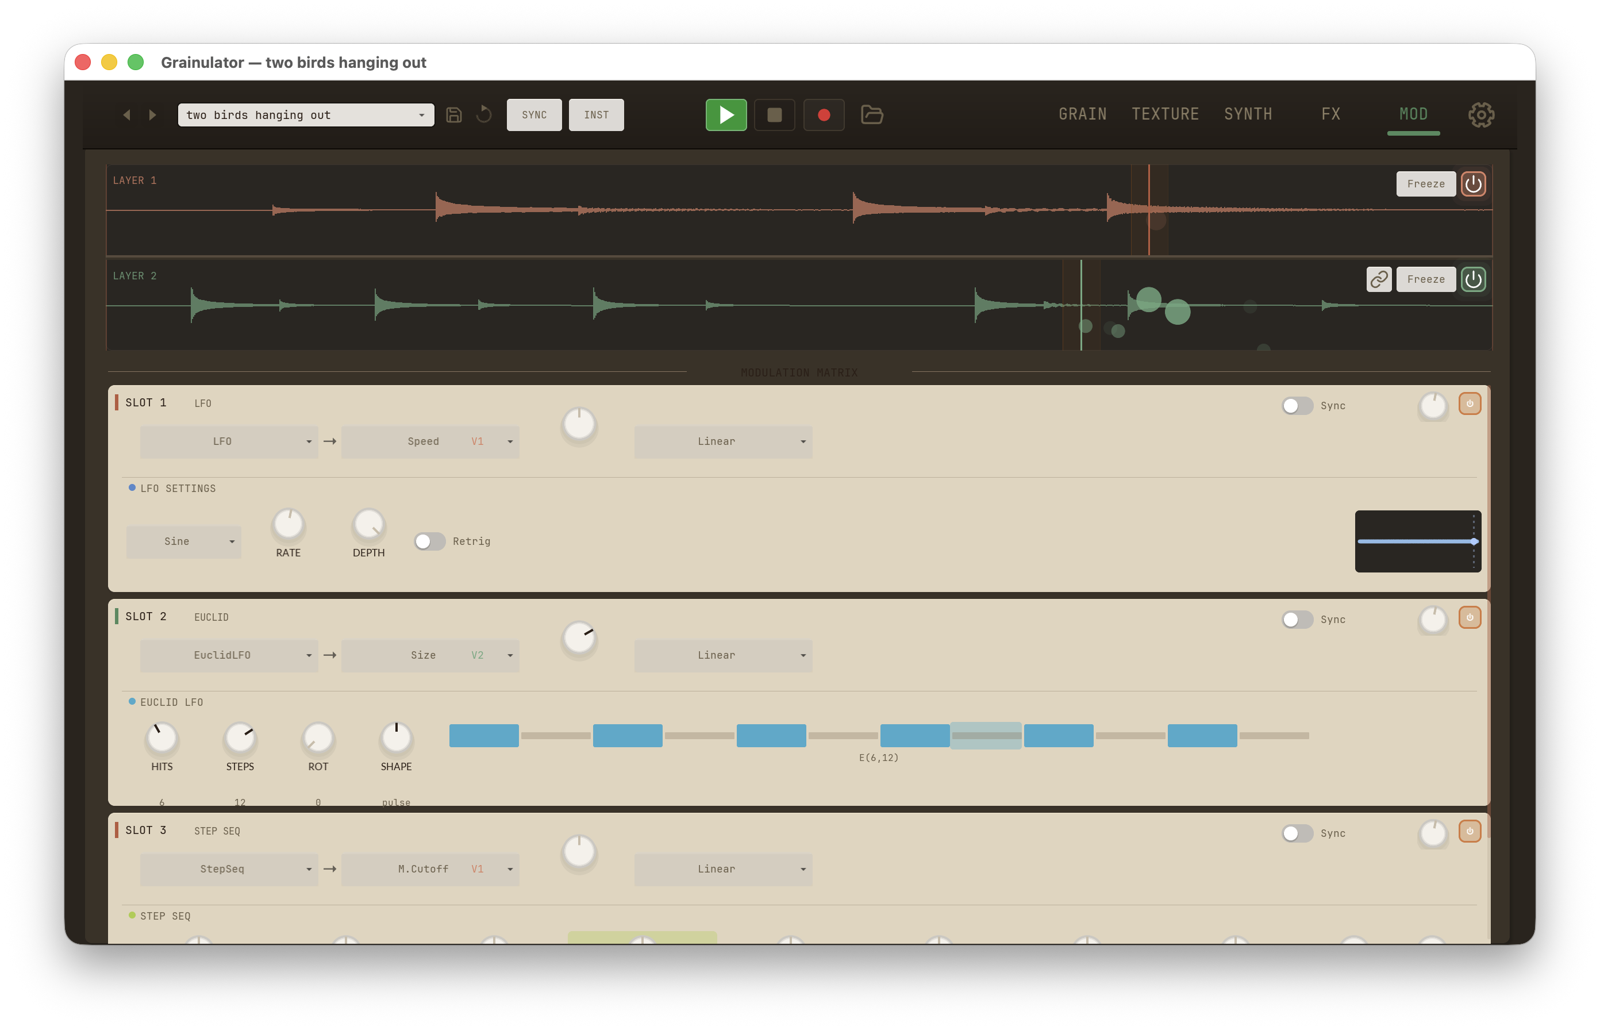1600x1030 pixels.
Task: Go to next preset arrow
Action: pyautogui.click(x=152, y=115)
